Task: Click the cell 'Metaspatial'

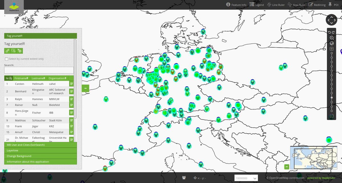Action: coord(56,132)
